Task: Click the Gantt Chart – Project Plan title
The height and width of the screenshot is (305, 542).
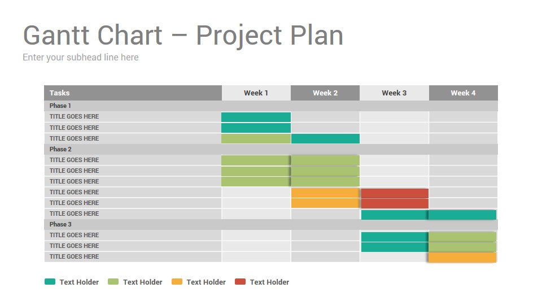Action: pos(183,36)
